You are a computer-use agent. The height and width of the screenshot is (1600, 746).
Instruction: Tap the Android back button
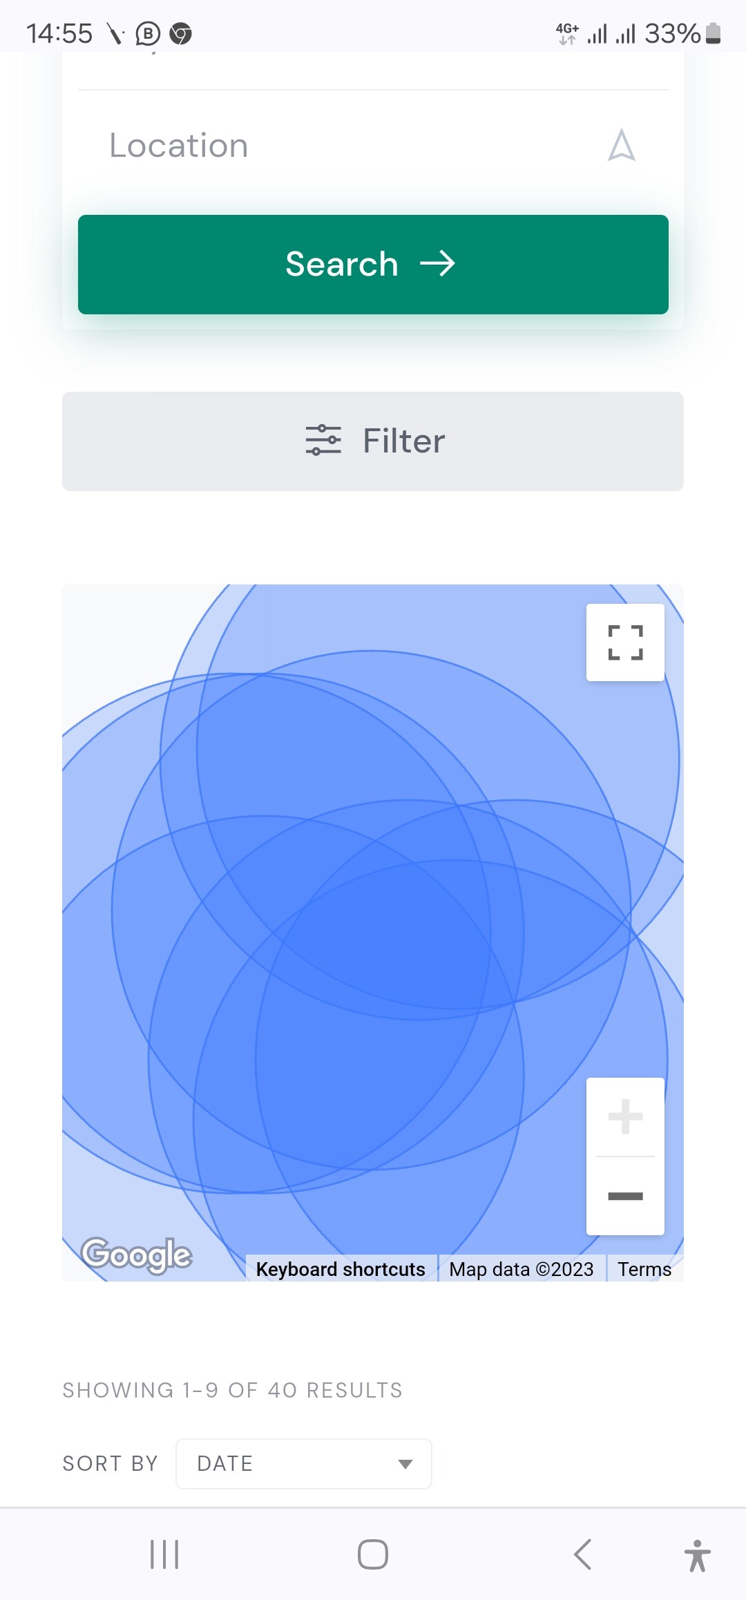582,1554
